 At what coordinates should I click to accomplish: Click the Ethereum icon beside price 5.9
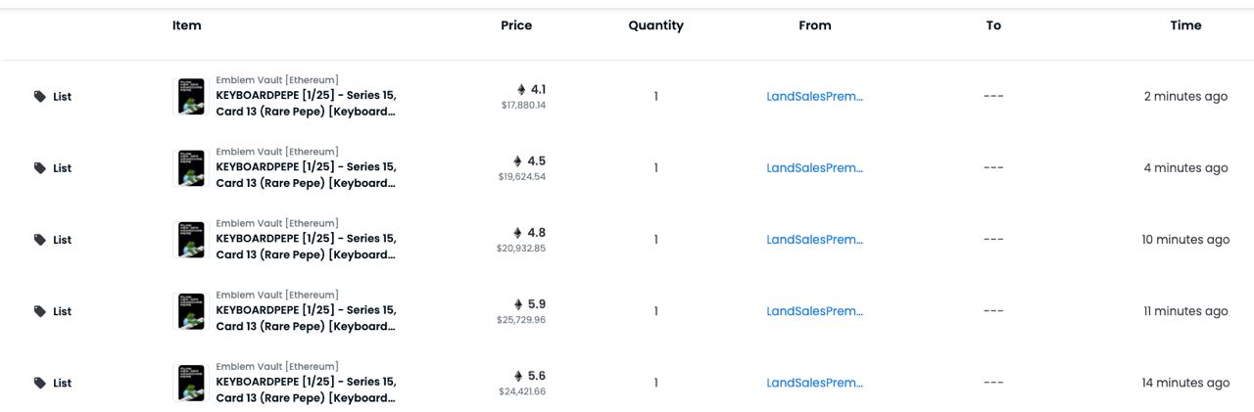tap(518, 304)
